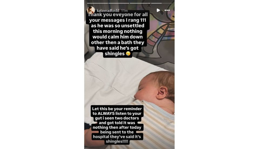Select the fourth, partially filled progress segment
265x149 pixels.
coord(161,3)
